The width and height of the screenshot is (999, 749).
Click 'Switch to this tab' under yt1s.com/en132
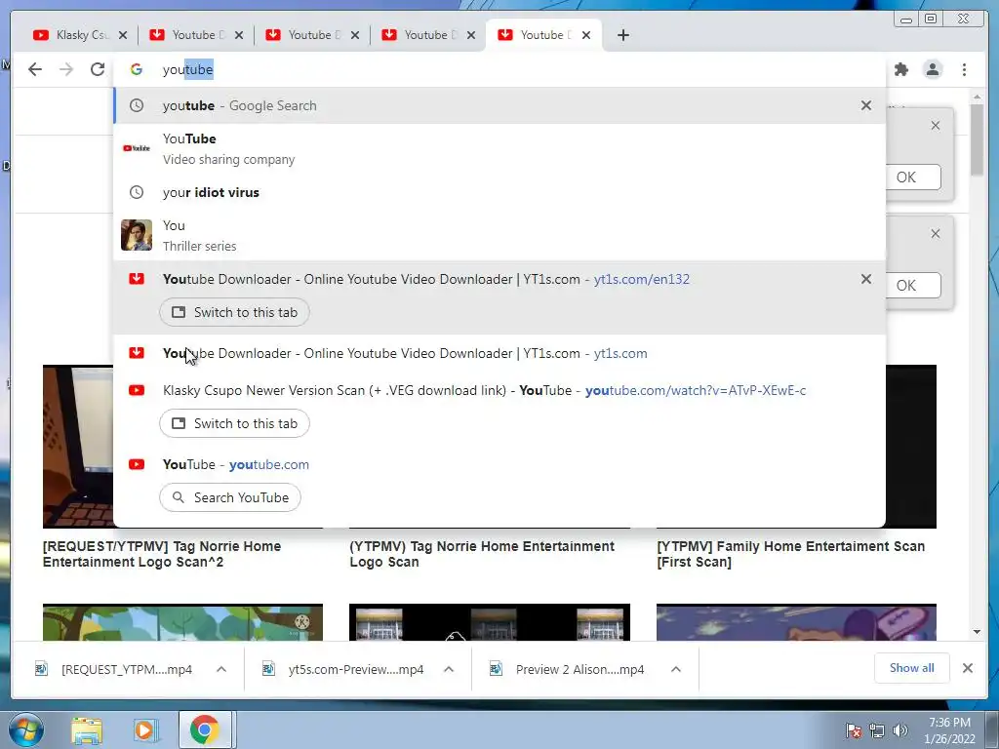click(x=234, y=313)
